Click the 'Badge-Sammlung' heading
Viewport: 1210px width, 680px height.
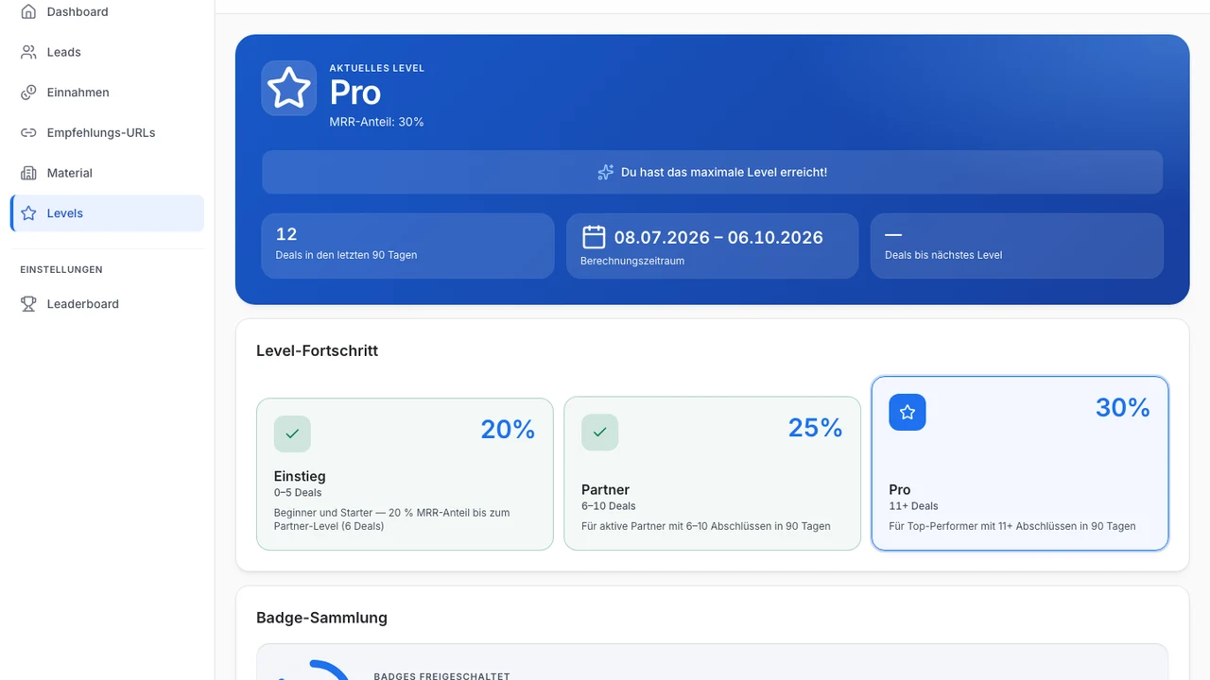click(x=322, y=618)
